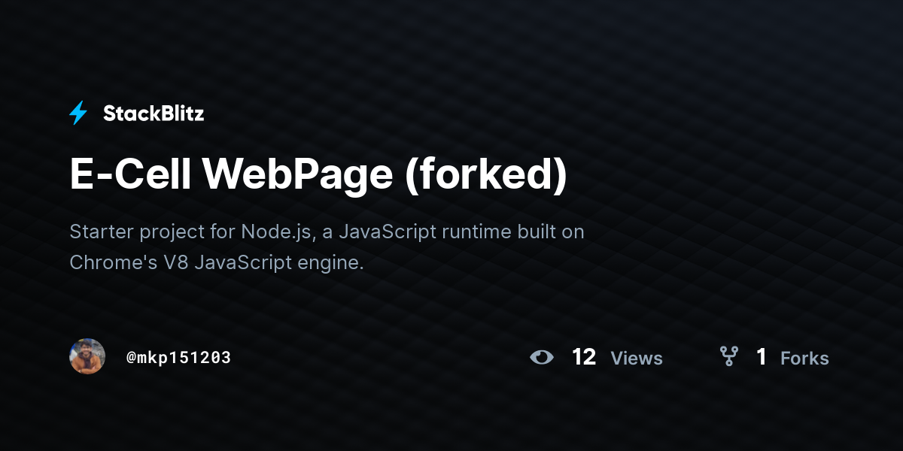This screenshot has width=903, height=451.
Task: Click the word "WebPage" in the project title
Action: [297, 174]
